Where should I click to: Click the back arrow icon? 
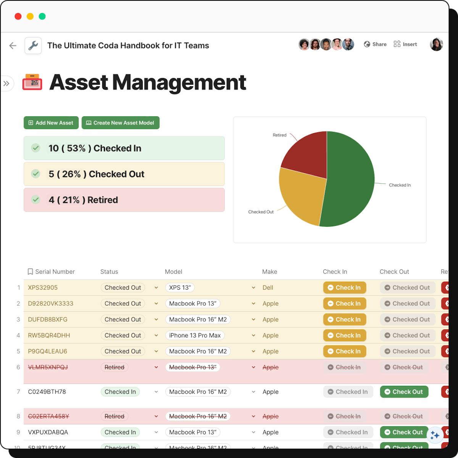13,46
